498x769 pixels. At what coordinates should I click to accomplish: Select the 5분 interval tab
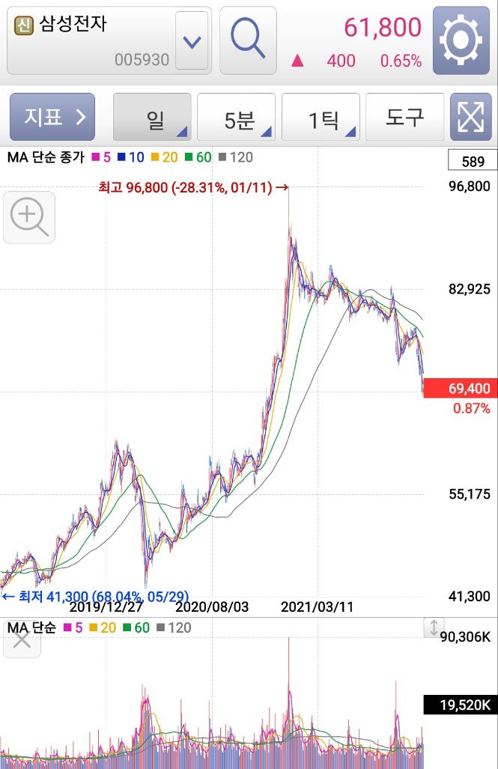236,118
